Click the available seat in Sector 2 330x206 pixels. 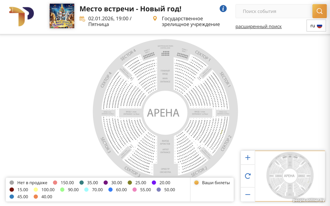click(222, 132)
